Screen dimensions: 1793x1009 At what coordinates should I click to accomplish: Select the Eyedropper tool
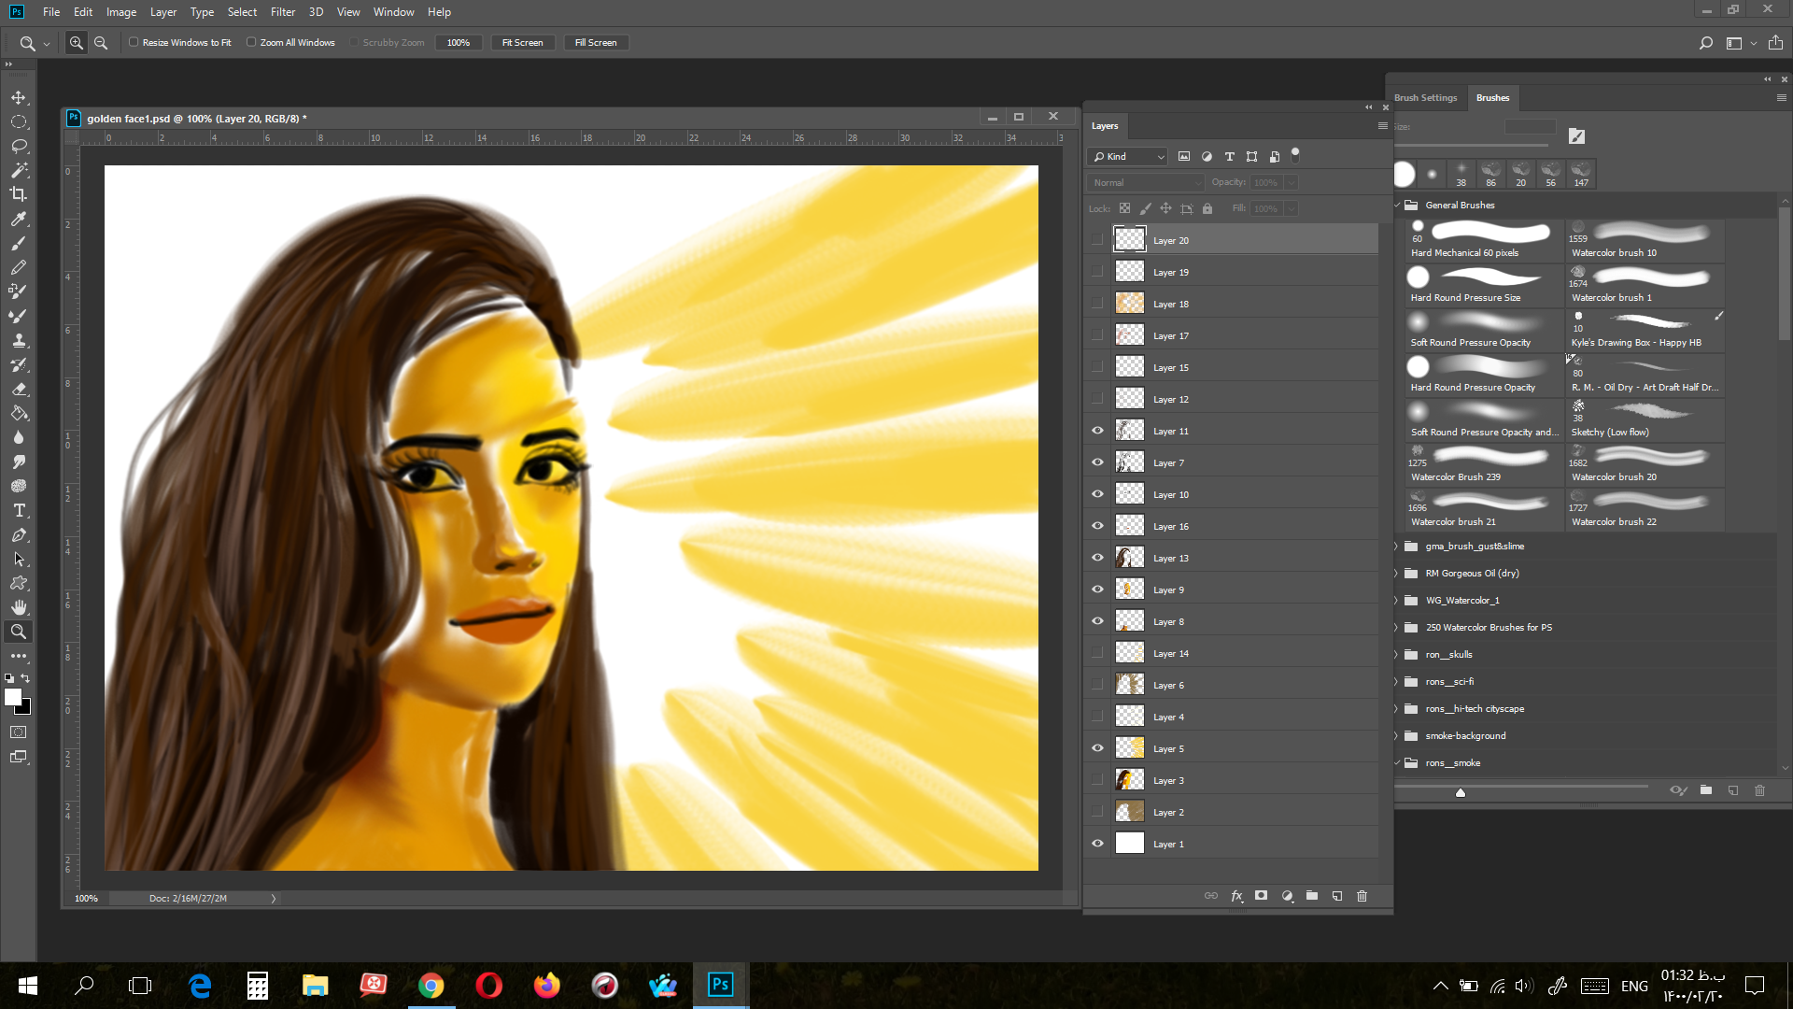click(19, 219)
